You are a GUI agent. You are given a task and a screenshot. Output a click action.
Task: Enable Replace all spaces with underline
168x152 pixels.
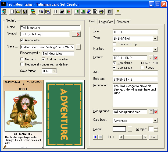pos(22,64)
